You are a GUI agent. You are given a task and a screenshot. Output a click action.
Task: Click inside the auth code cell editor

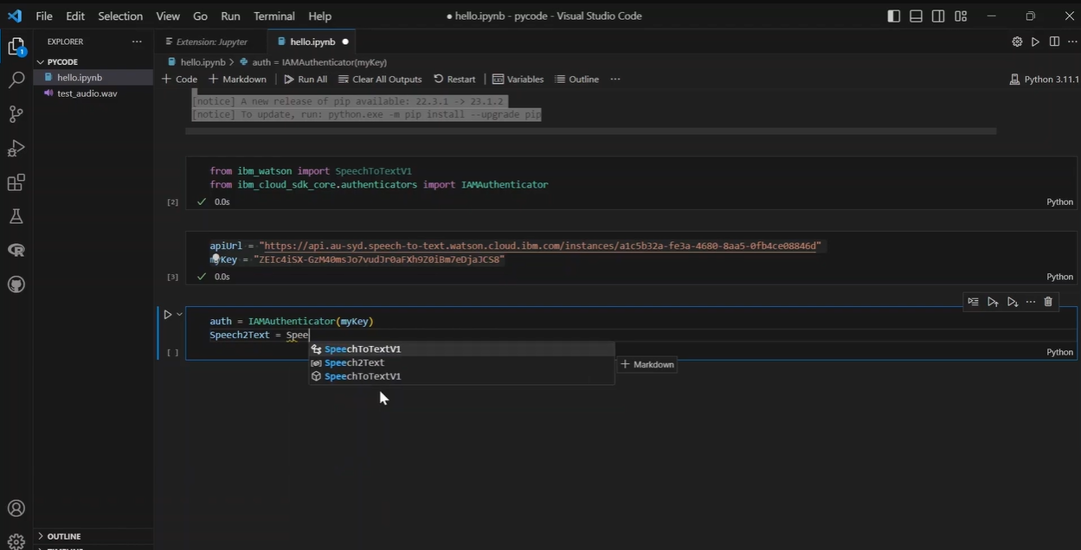pyautogui.click(x=630, y=328)
